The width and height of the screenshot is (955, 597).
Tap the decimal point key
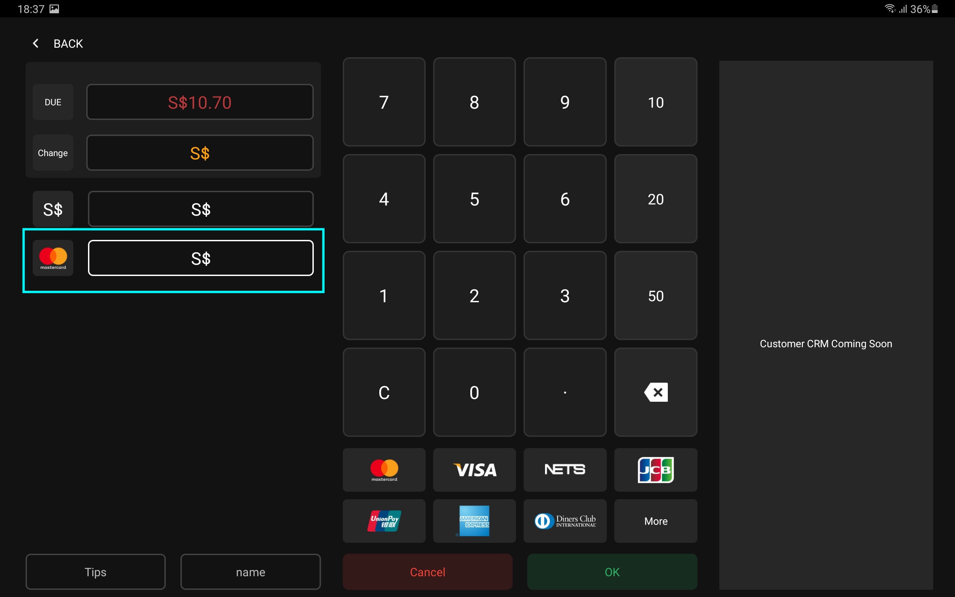point(564,392)
